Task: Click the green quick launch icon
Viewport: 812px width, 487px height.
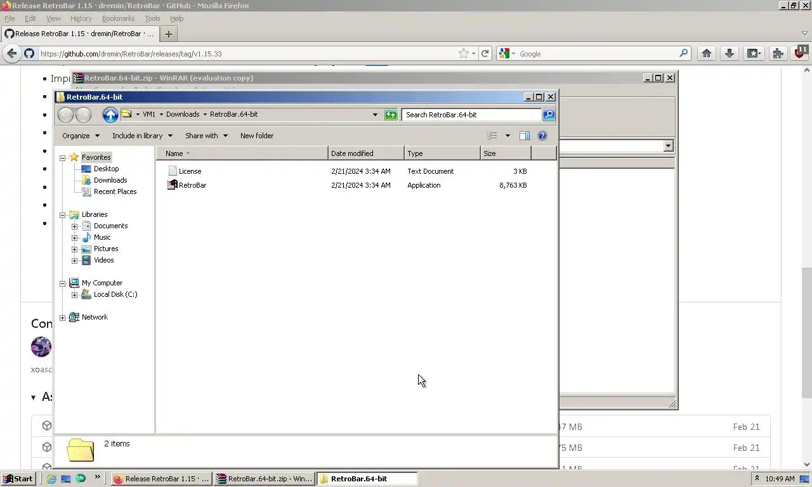Action: [81, 479]
